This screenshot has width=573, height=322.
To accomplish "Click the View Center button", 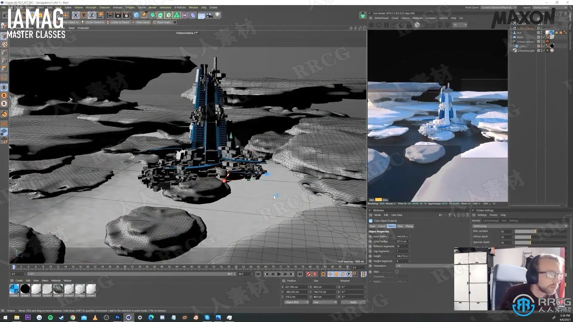I will coord(143,22).
